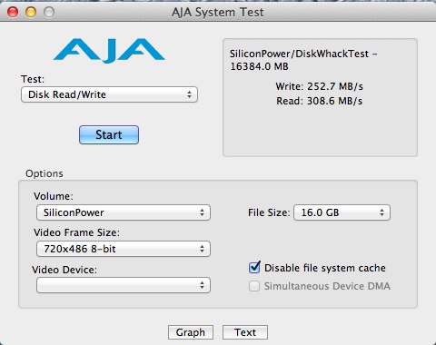Viewport: 436px width, 345px height.
Task: Click the AJA System Test title bar
Action: [x=217, y=12]
